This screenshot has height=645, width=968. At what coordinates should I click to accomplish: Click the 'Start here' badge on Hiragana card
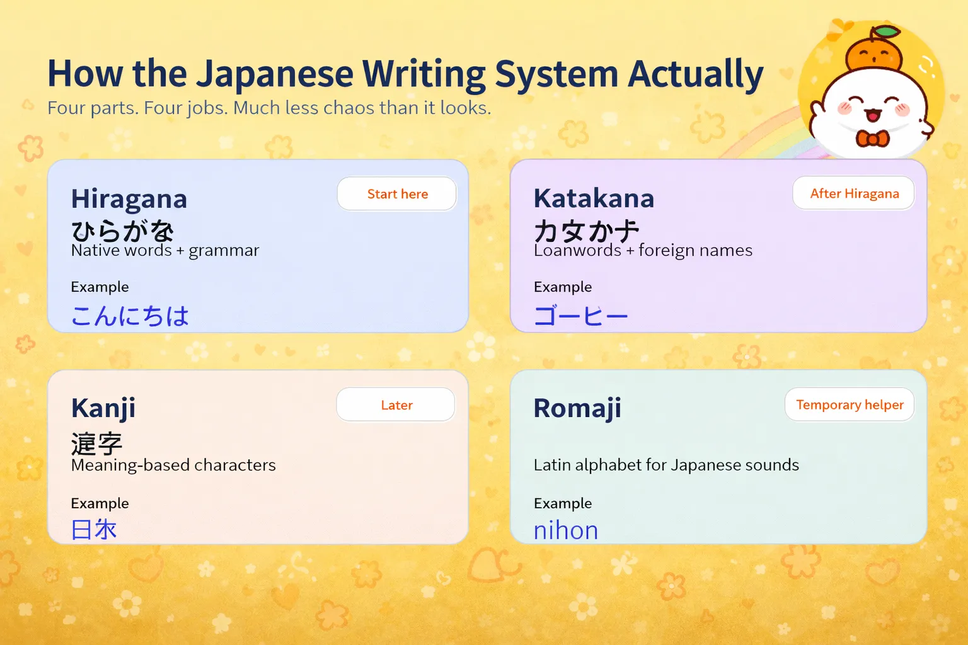(x=396, y=193)
